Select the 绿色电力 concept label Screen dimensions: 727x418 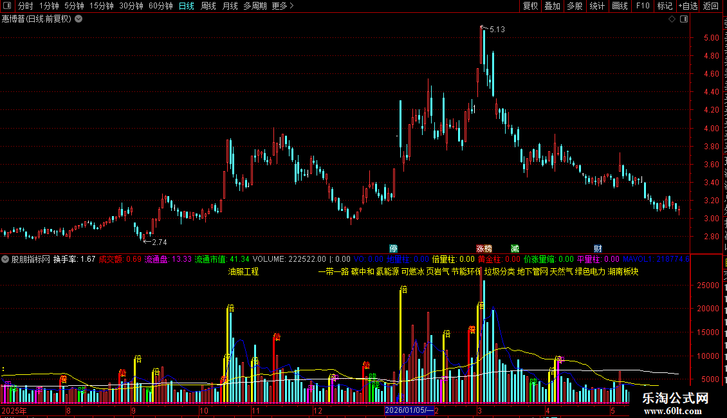coord(590,271)
